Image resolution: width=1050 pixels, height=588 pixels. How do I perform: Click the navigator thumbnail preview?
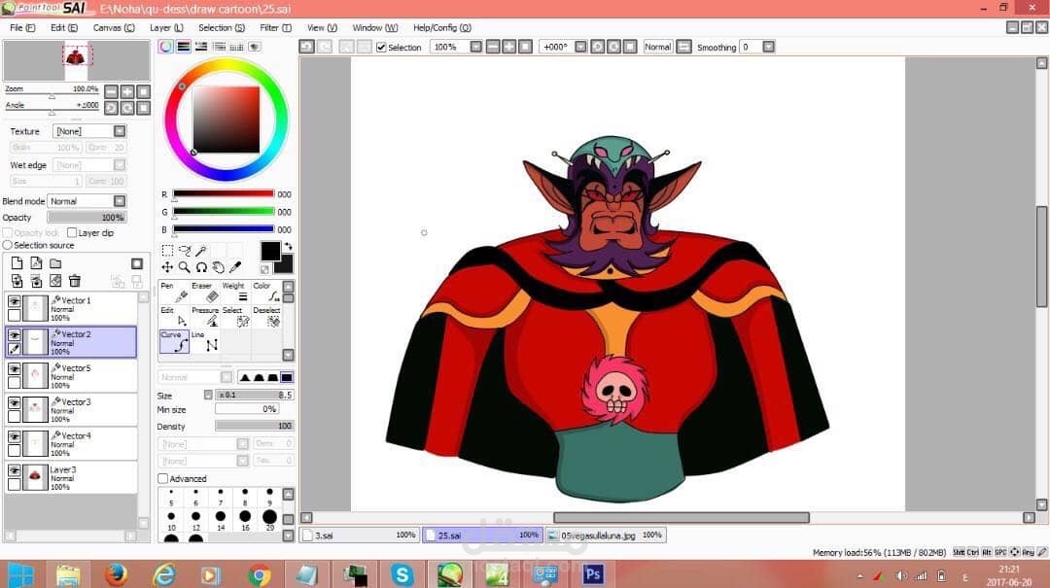pyautogui.click(x=77, y=61)
